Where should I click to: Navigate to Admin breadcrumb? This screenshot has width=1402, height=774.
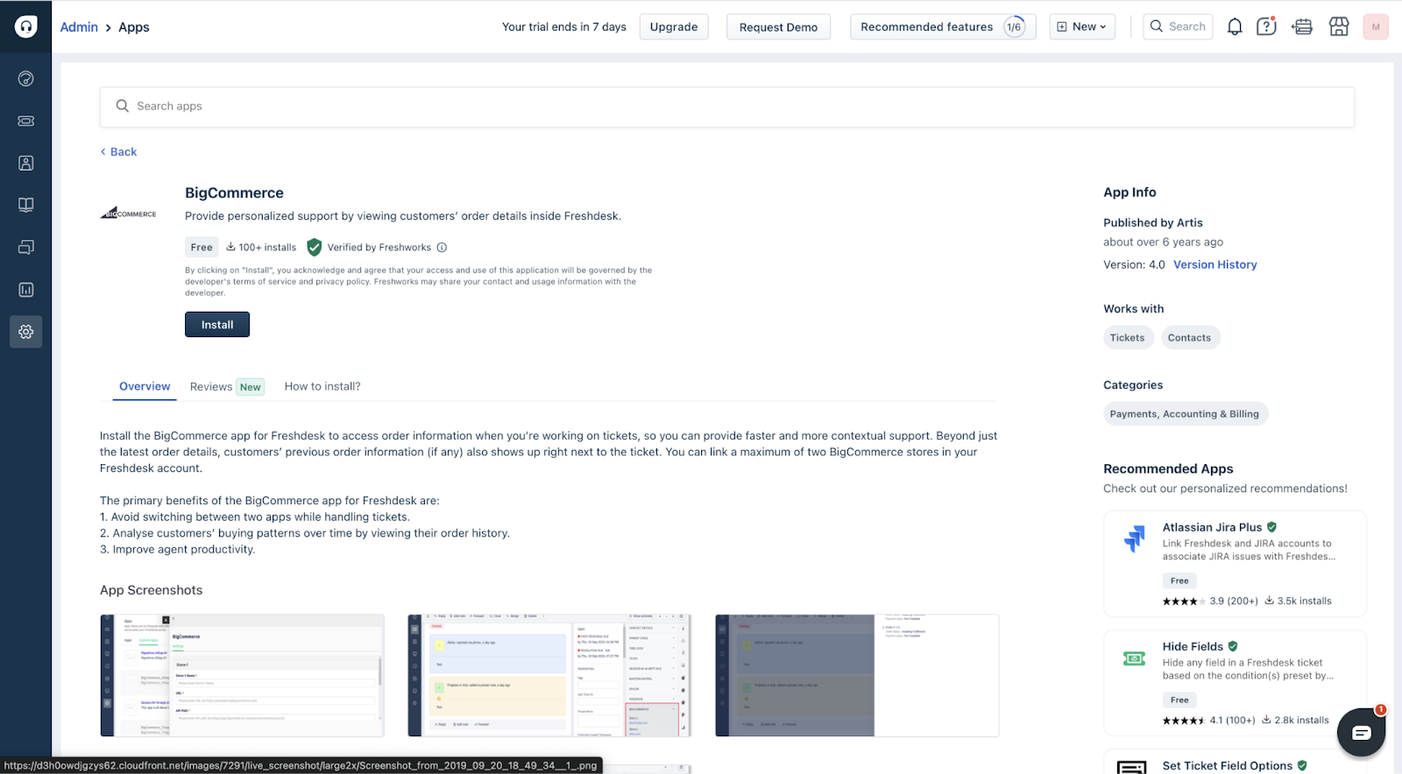coord(79,27)
